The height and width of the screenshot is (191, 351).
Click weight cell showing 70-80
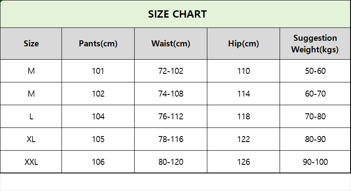pos(315,116)
